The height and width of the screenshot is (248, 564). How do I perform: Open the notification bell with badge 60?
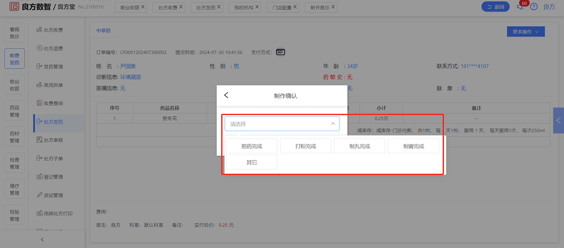[x=520, y=6]
